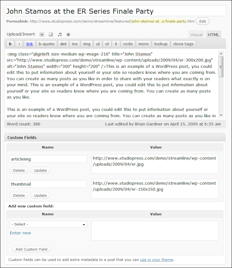Delete the articleimg custom field
Image resolution: width=232 pixels, height=268 pixels.
pyautogui.click(x=19, y=171)
